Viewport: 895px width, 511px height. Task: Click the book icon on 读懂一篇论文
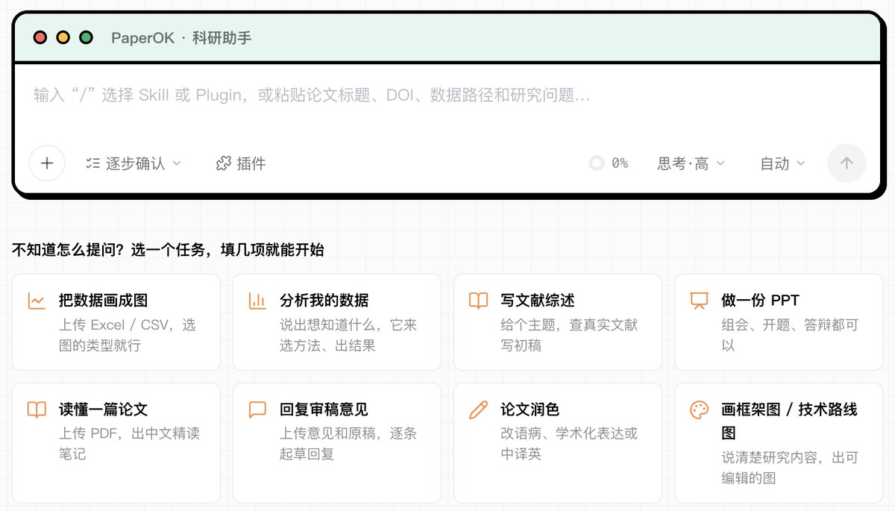click(x=37, y=410)
